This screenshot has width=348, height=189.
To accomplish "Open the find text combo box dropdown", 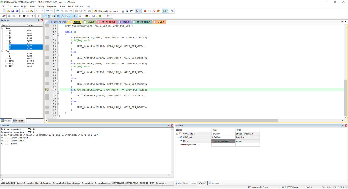I will [123, 11].
